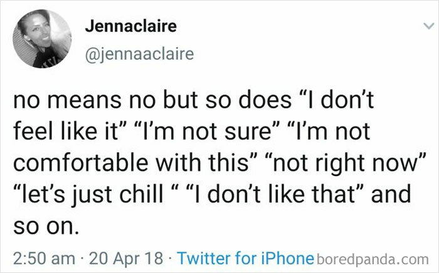The height and width of the screenshot is (273, 439).
Task: Open the @jennaaclaire handle link
Action: point(139,54)
